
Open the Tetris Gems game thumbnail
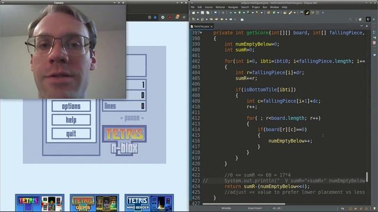(94, 203)
